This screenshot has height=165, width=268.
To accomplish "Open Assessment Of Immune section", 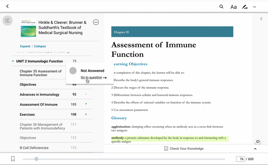I will pyautogui.click(x=39, y=104).
